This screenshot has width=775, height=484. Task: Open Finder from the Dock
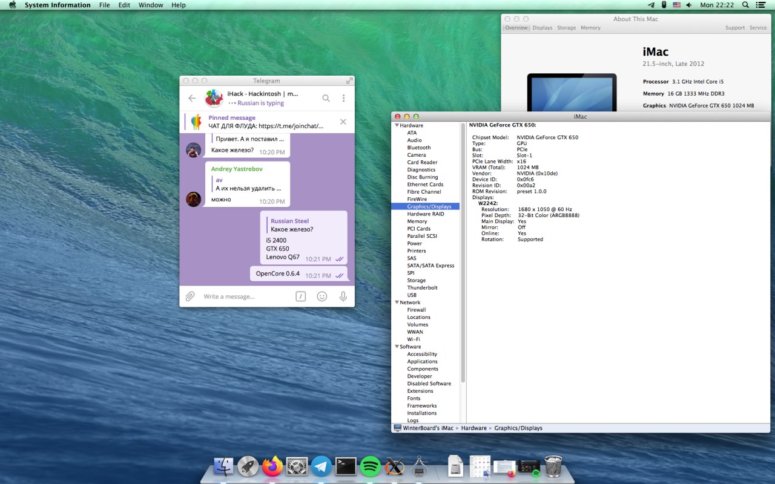pyautogui.click(x=223, y=466)
